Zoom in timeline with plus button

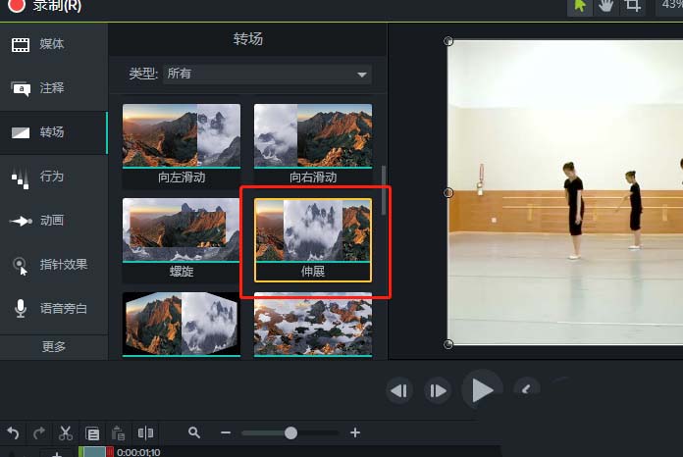tap(355, 432)
